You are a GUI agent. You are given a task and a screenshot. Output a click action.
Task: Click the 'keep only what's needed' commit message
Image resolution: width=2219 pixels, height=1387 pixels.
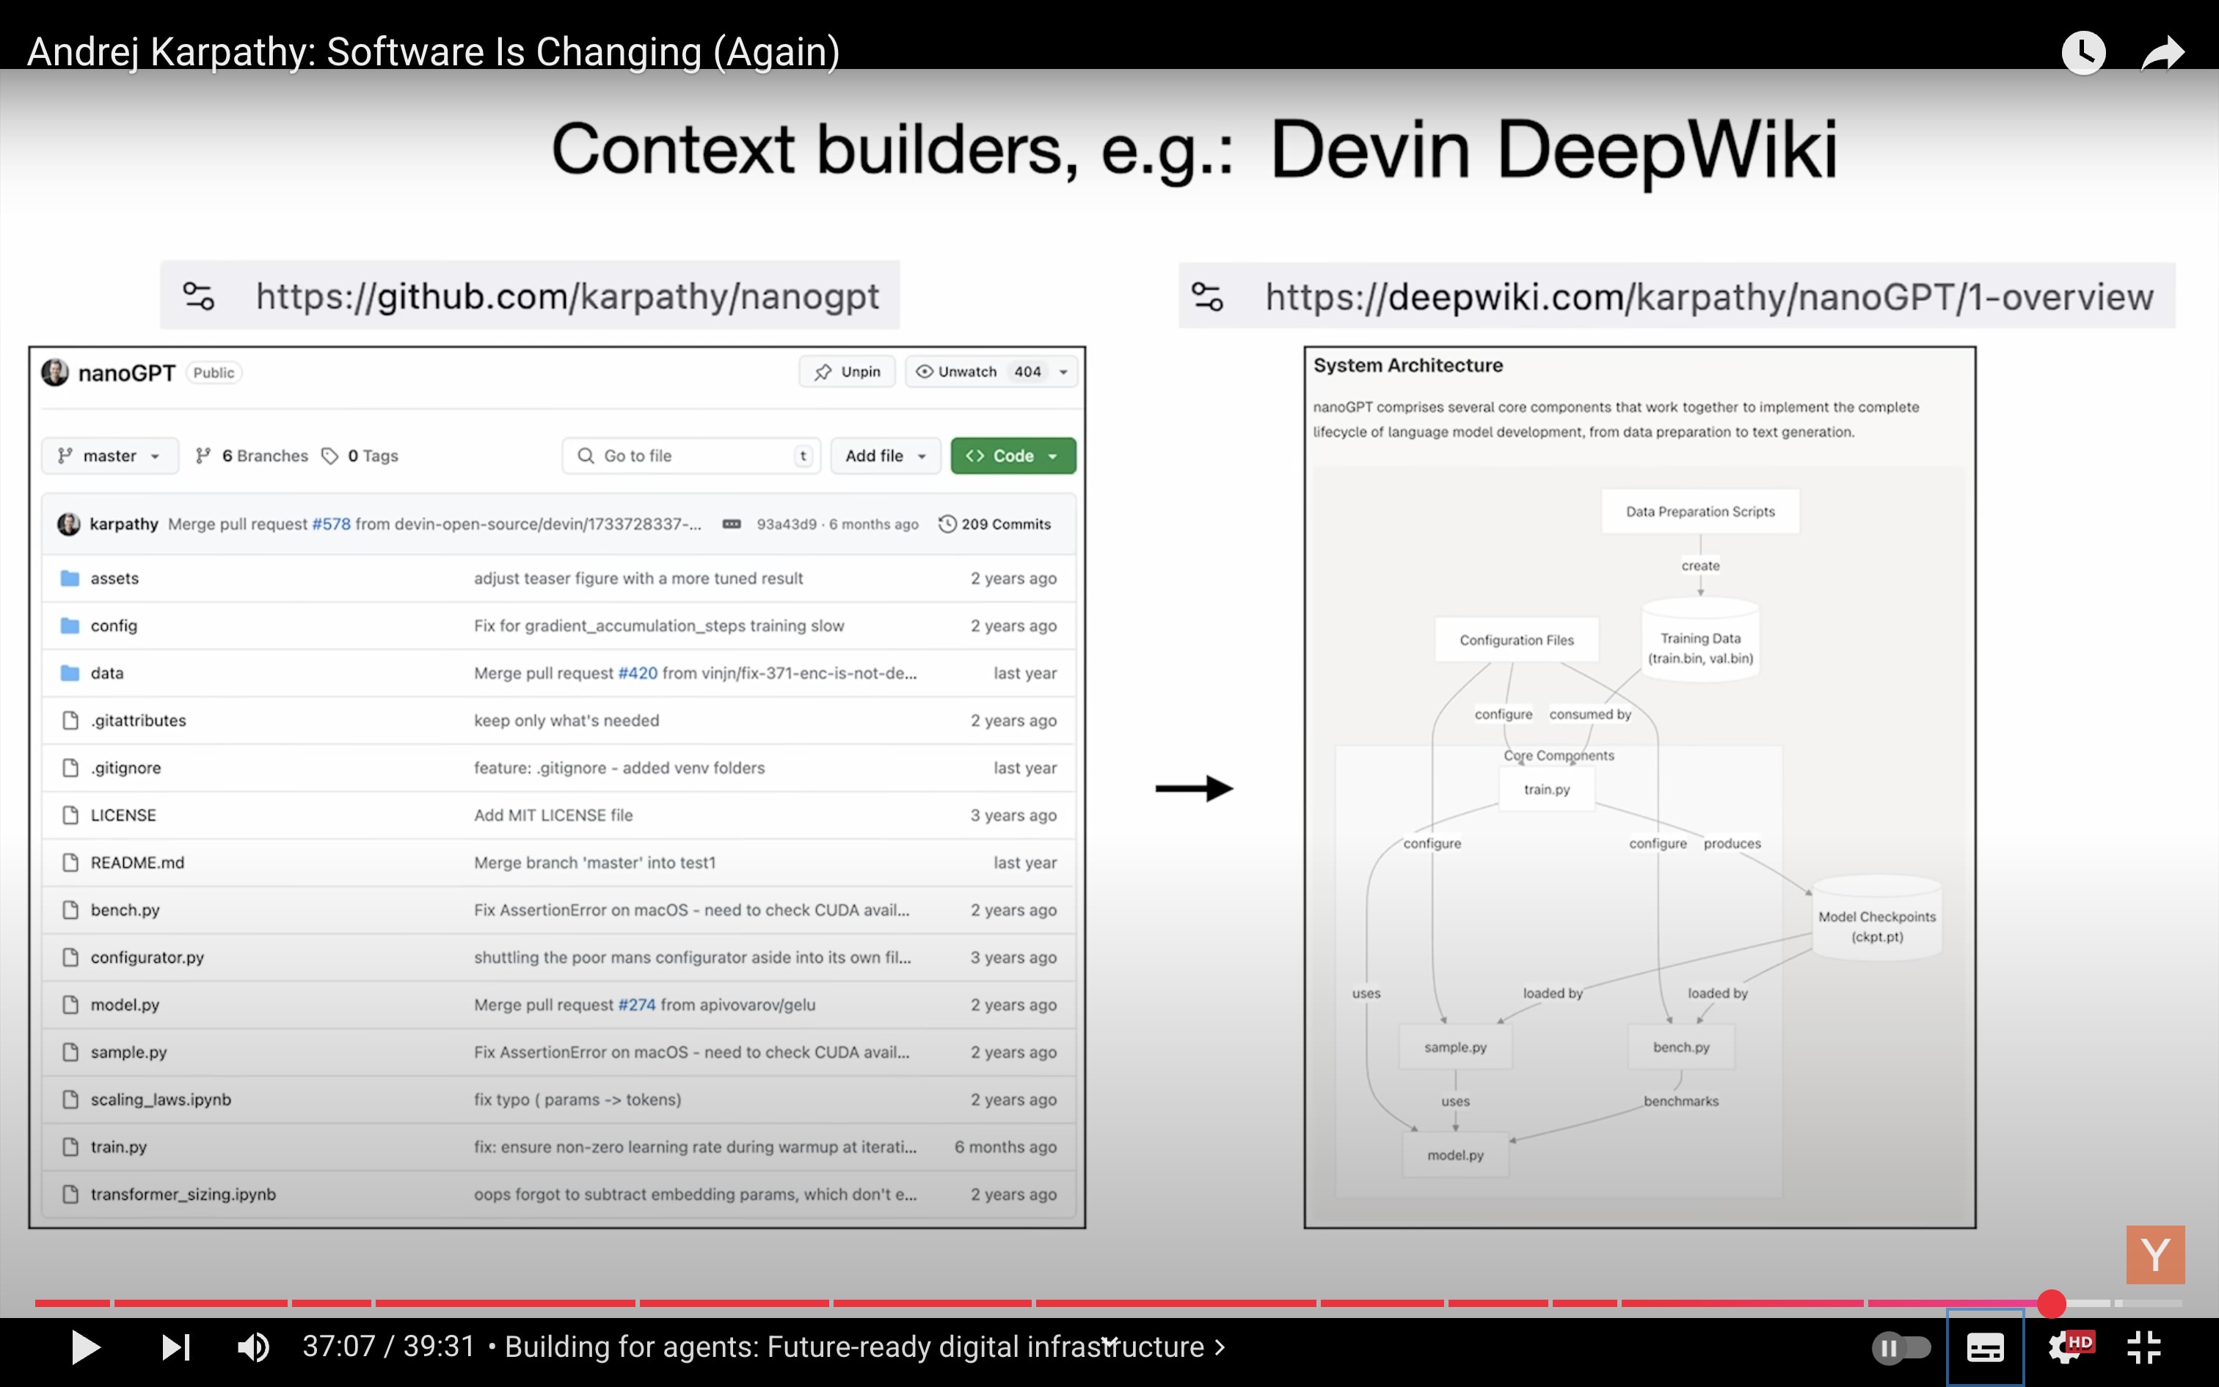click(566, 720)
